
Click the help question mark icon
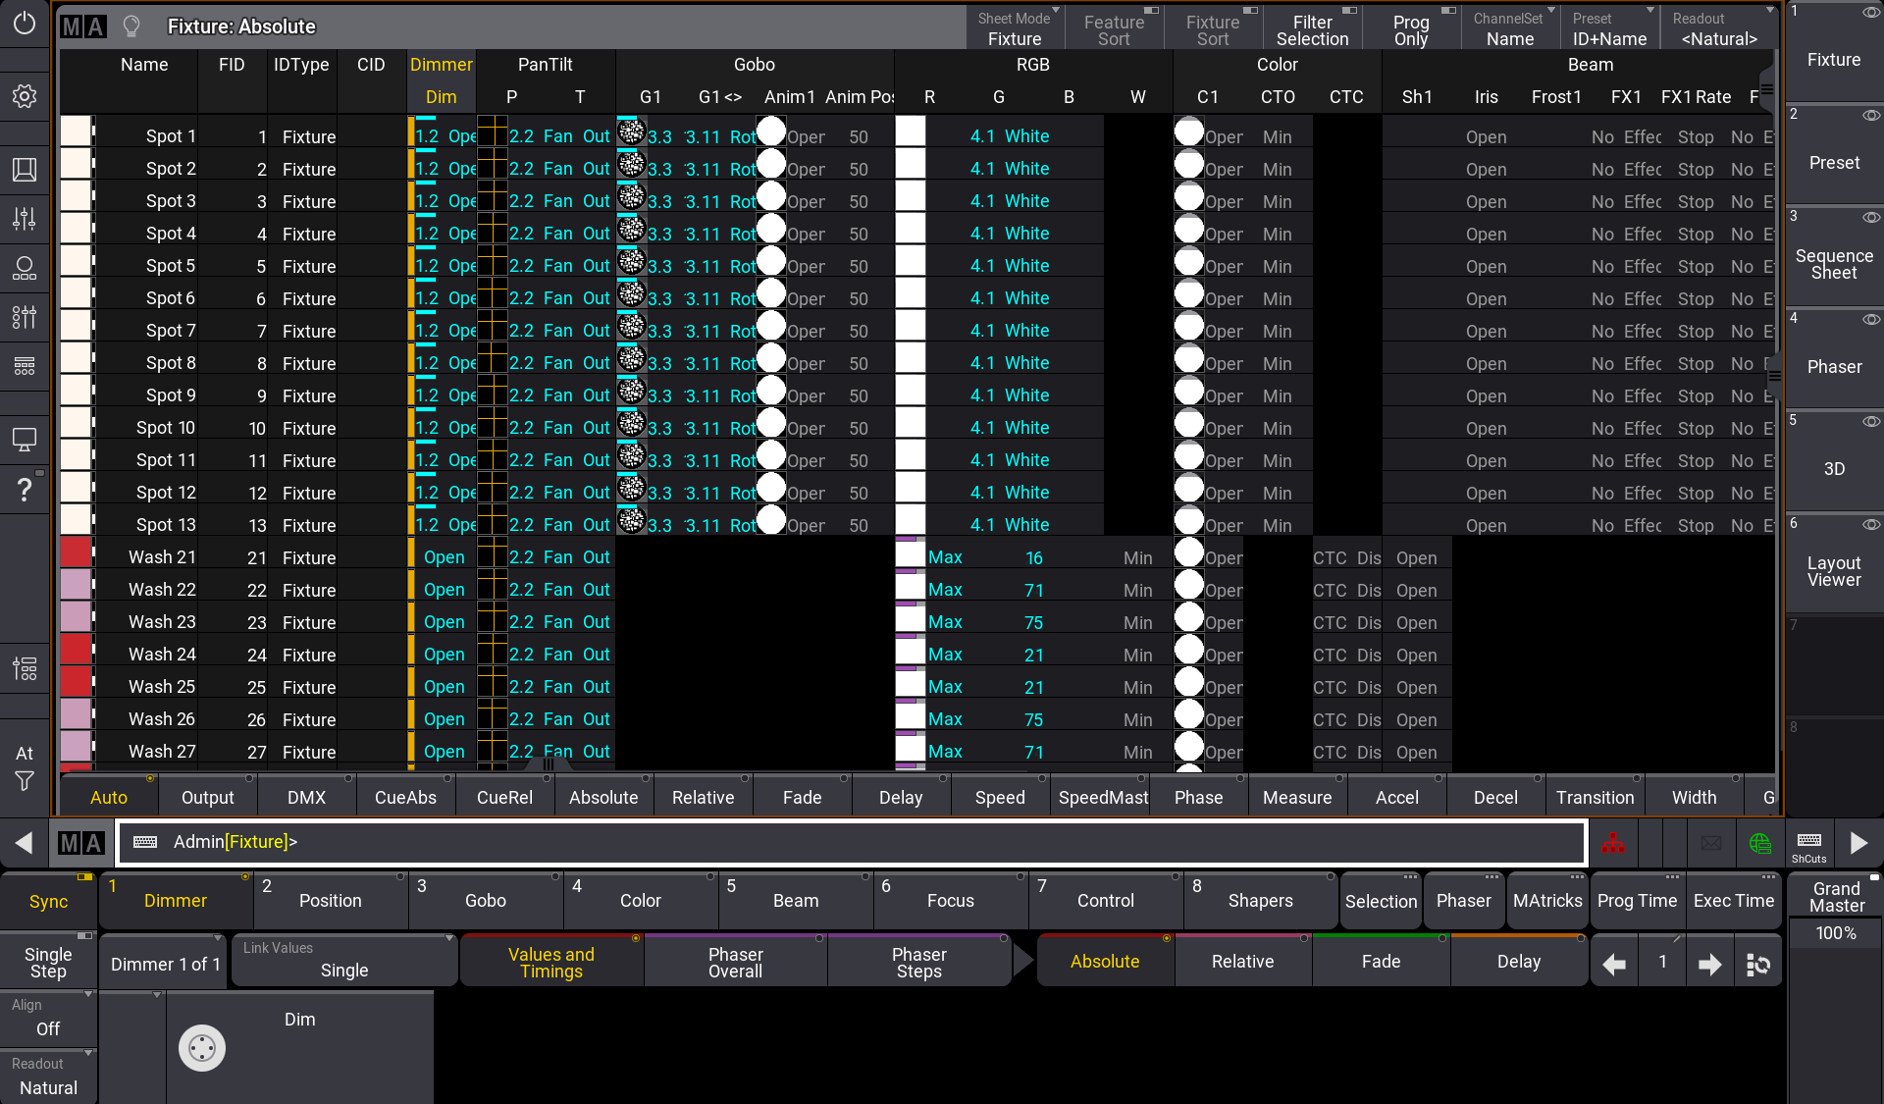[25, 490]
